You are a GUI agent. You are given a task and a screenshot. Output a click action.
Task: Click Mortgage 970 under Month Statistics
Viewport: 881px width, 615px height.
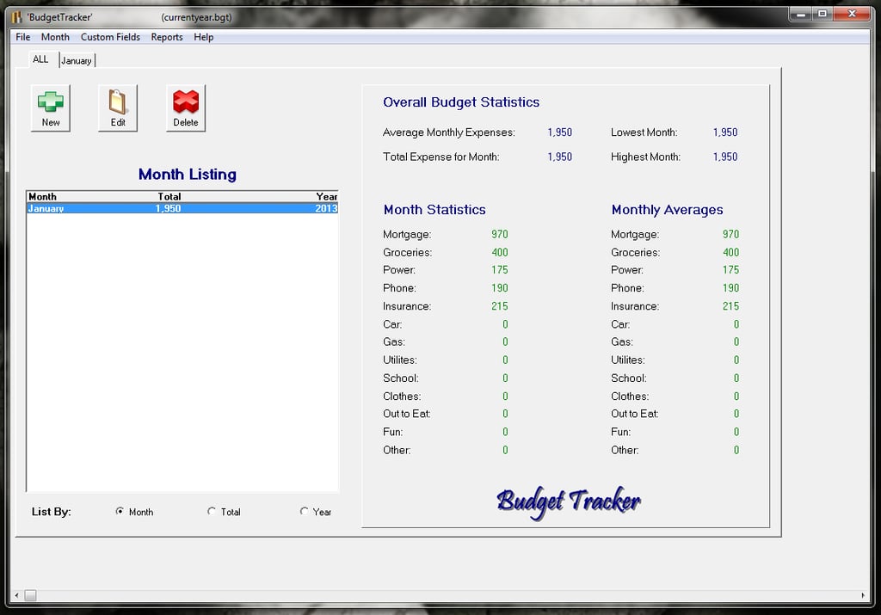tap(500, 234)
